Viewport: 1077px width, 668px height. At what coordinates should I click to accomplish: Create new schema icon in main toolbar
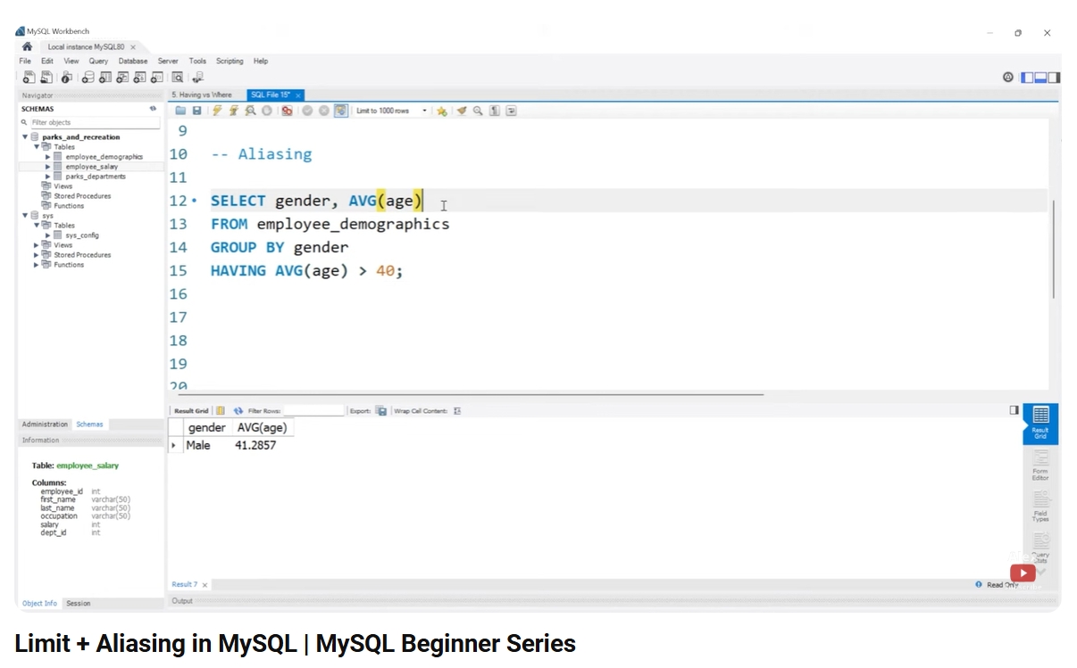click(x=88, y=78)
